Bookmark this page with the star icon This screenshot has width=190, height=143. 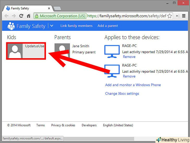click(170, 16)
